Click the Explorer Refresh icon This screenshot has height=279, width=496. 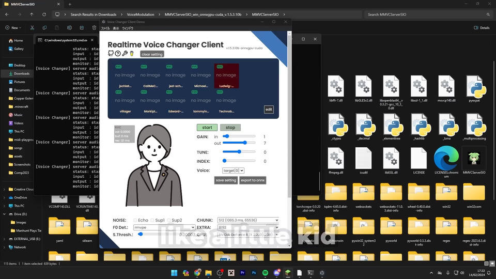(44, 14)
